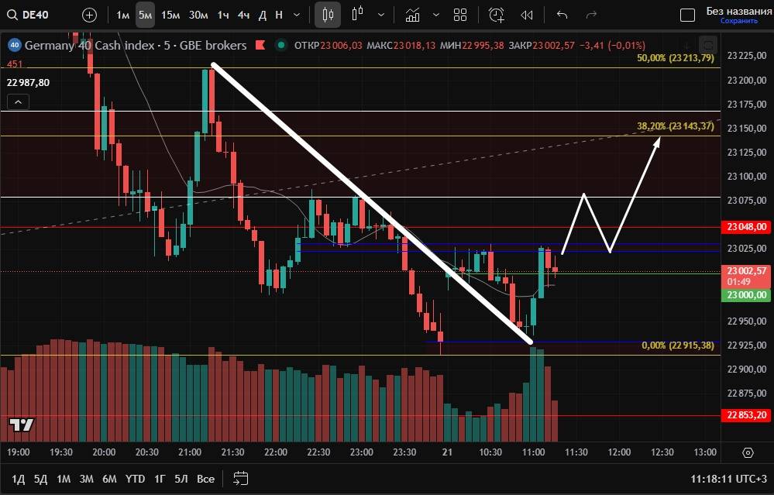
Task: Set the date range to YTD
Action: click(x=135, y=479)
